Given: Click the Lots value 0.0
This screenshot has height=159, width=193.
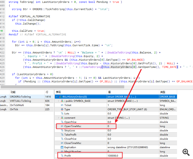Looking at the screenshot, I should tap(109, 114).
